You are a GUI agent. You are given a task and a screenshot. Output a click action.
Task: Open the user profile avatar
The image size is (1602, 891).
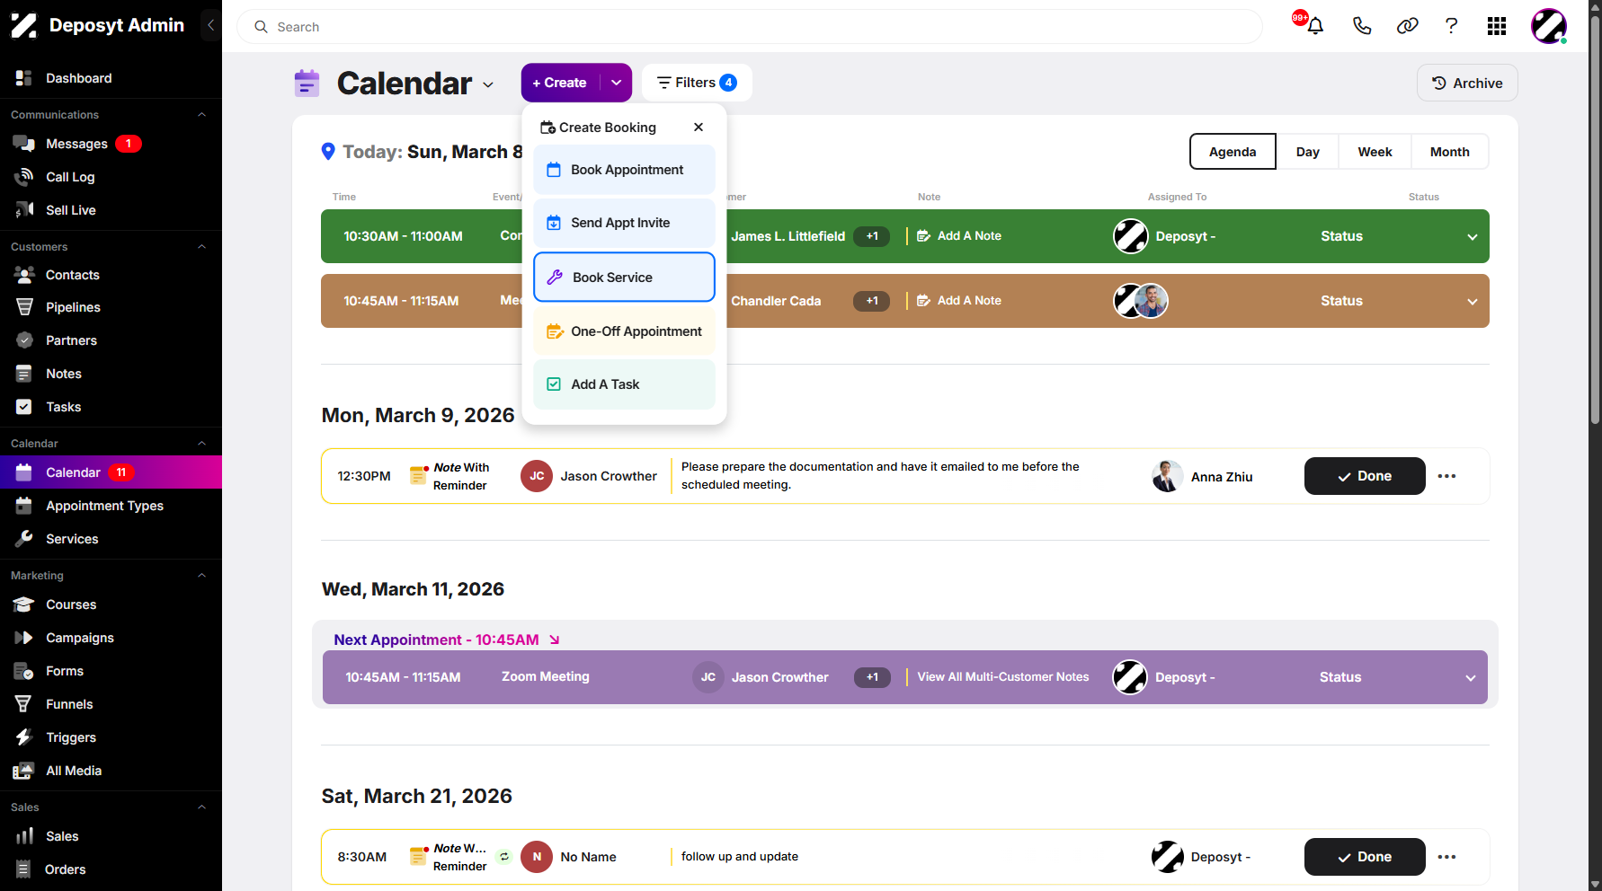(1549, 26)
